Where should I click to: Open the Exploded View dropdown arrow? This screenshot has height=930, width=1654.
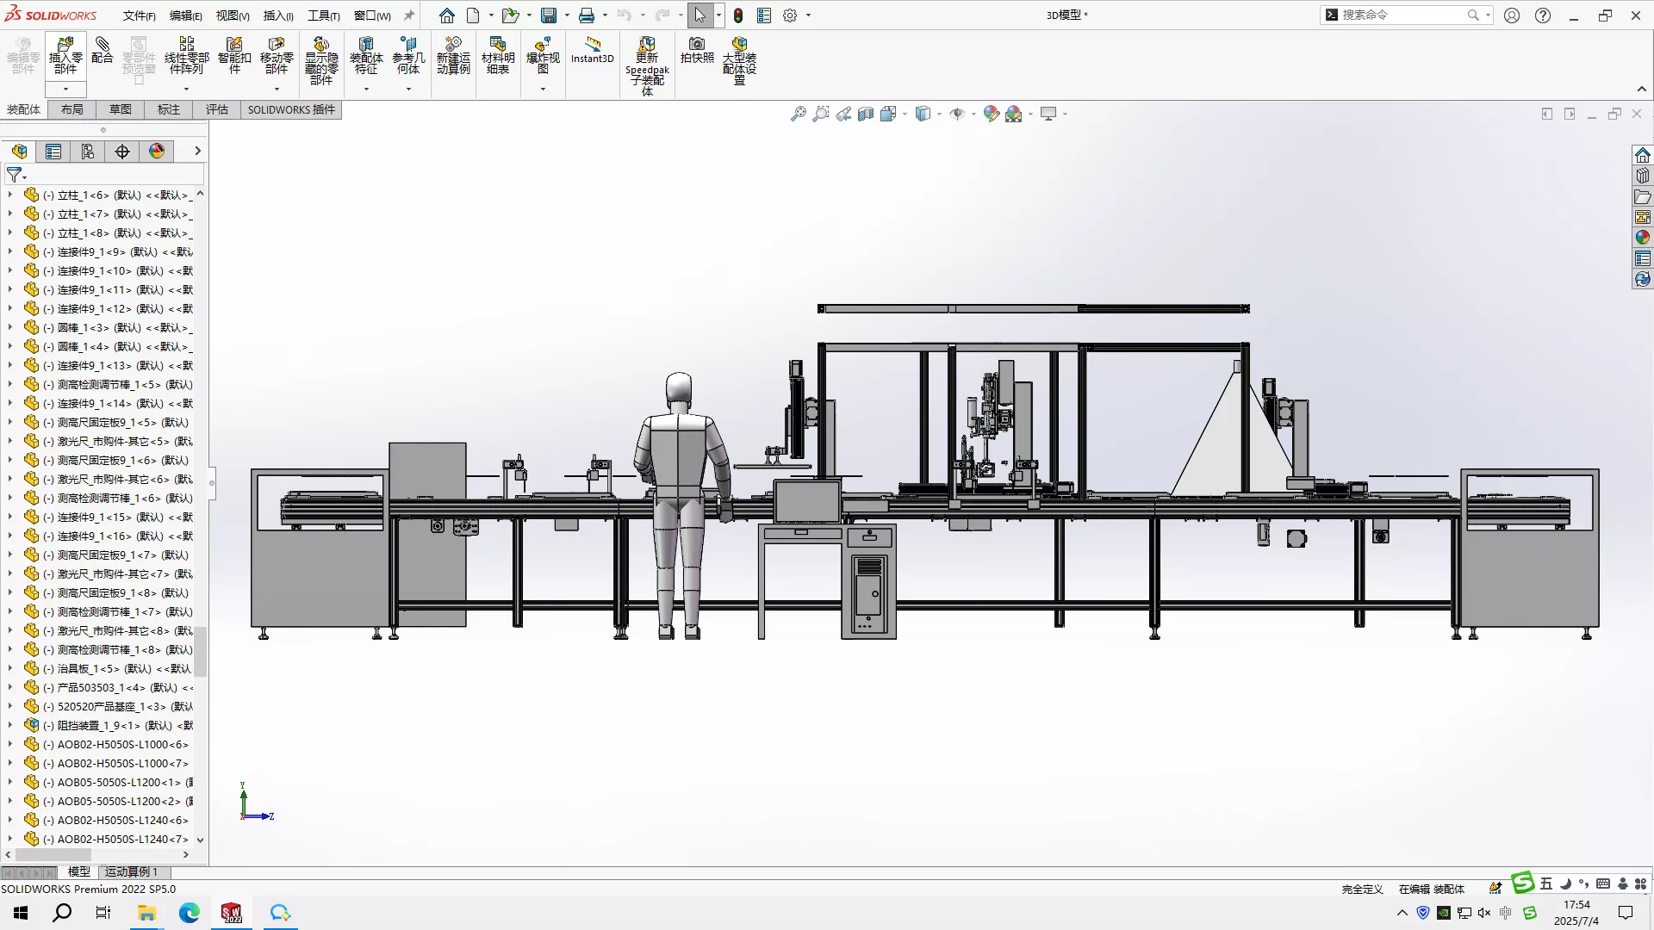pyautogui.click(x=543, y=89)
